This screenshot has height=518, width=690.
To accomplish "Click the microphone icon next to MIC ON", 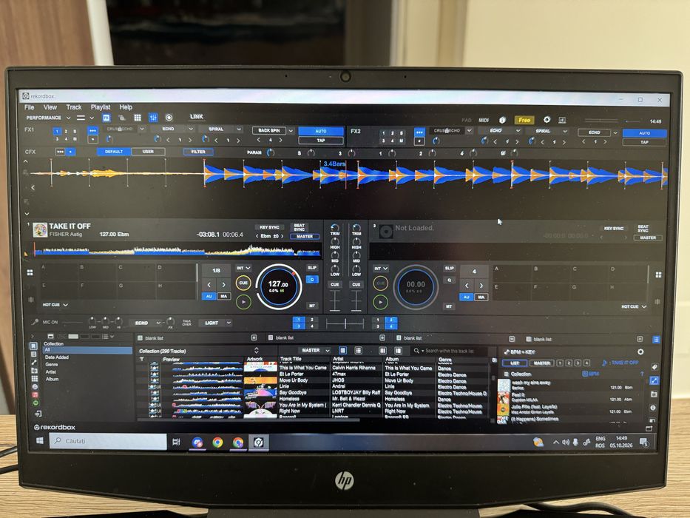I will 35,322.
